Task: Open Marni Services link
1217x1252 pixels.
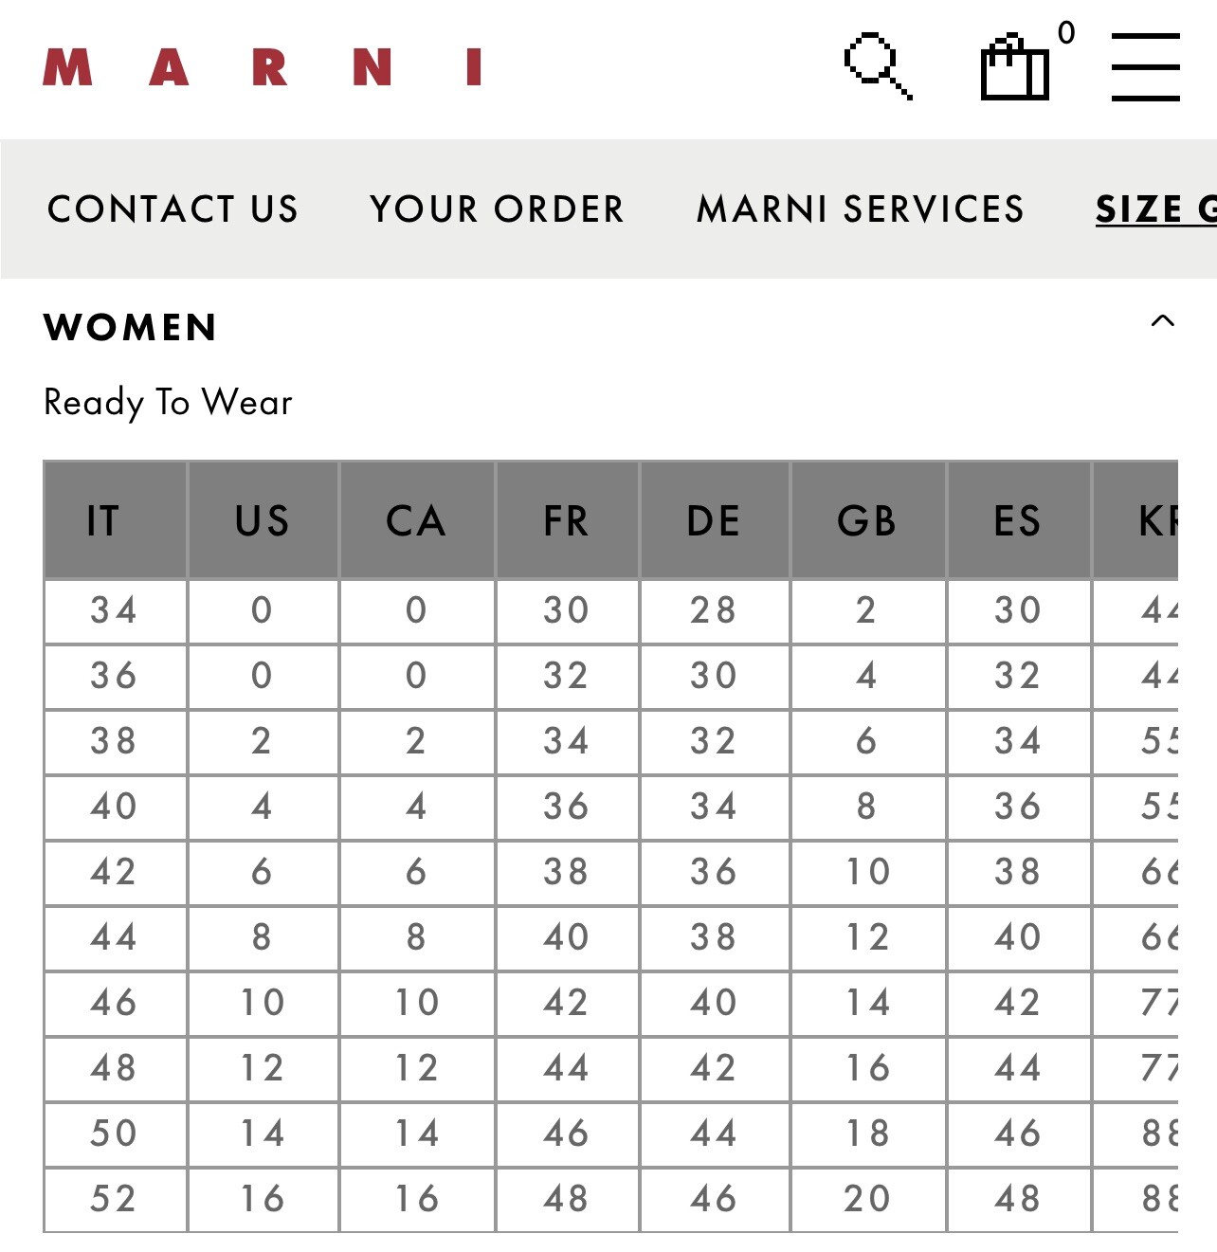Action: click(x=861, y=209)
